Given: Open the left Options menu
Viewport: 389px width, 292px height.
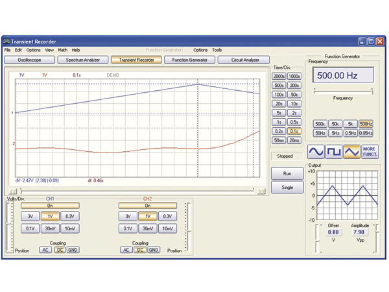Looking at the screenshot, I should [34, 50].
